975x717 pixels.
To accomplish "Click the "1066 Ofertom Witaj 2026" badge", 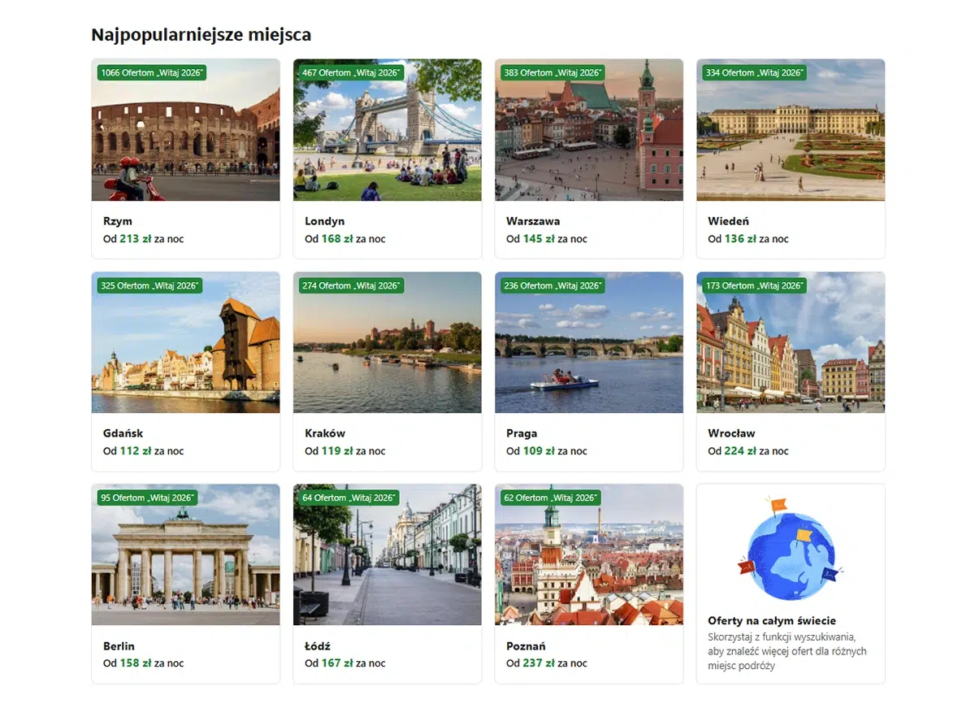I will [x=152, y=72].
